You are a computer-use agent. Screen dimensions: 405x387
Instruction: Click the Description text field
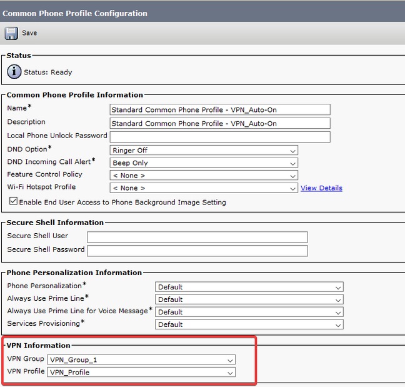coord(219,124)
